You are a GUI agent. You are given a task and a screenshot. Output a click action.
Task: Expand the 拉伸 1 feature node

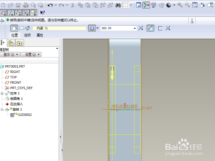[2, 94]
